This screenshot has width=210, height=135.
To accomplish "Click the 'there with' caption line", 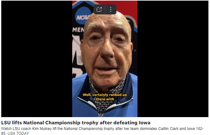I will click(105, 99).
